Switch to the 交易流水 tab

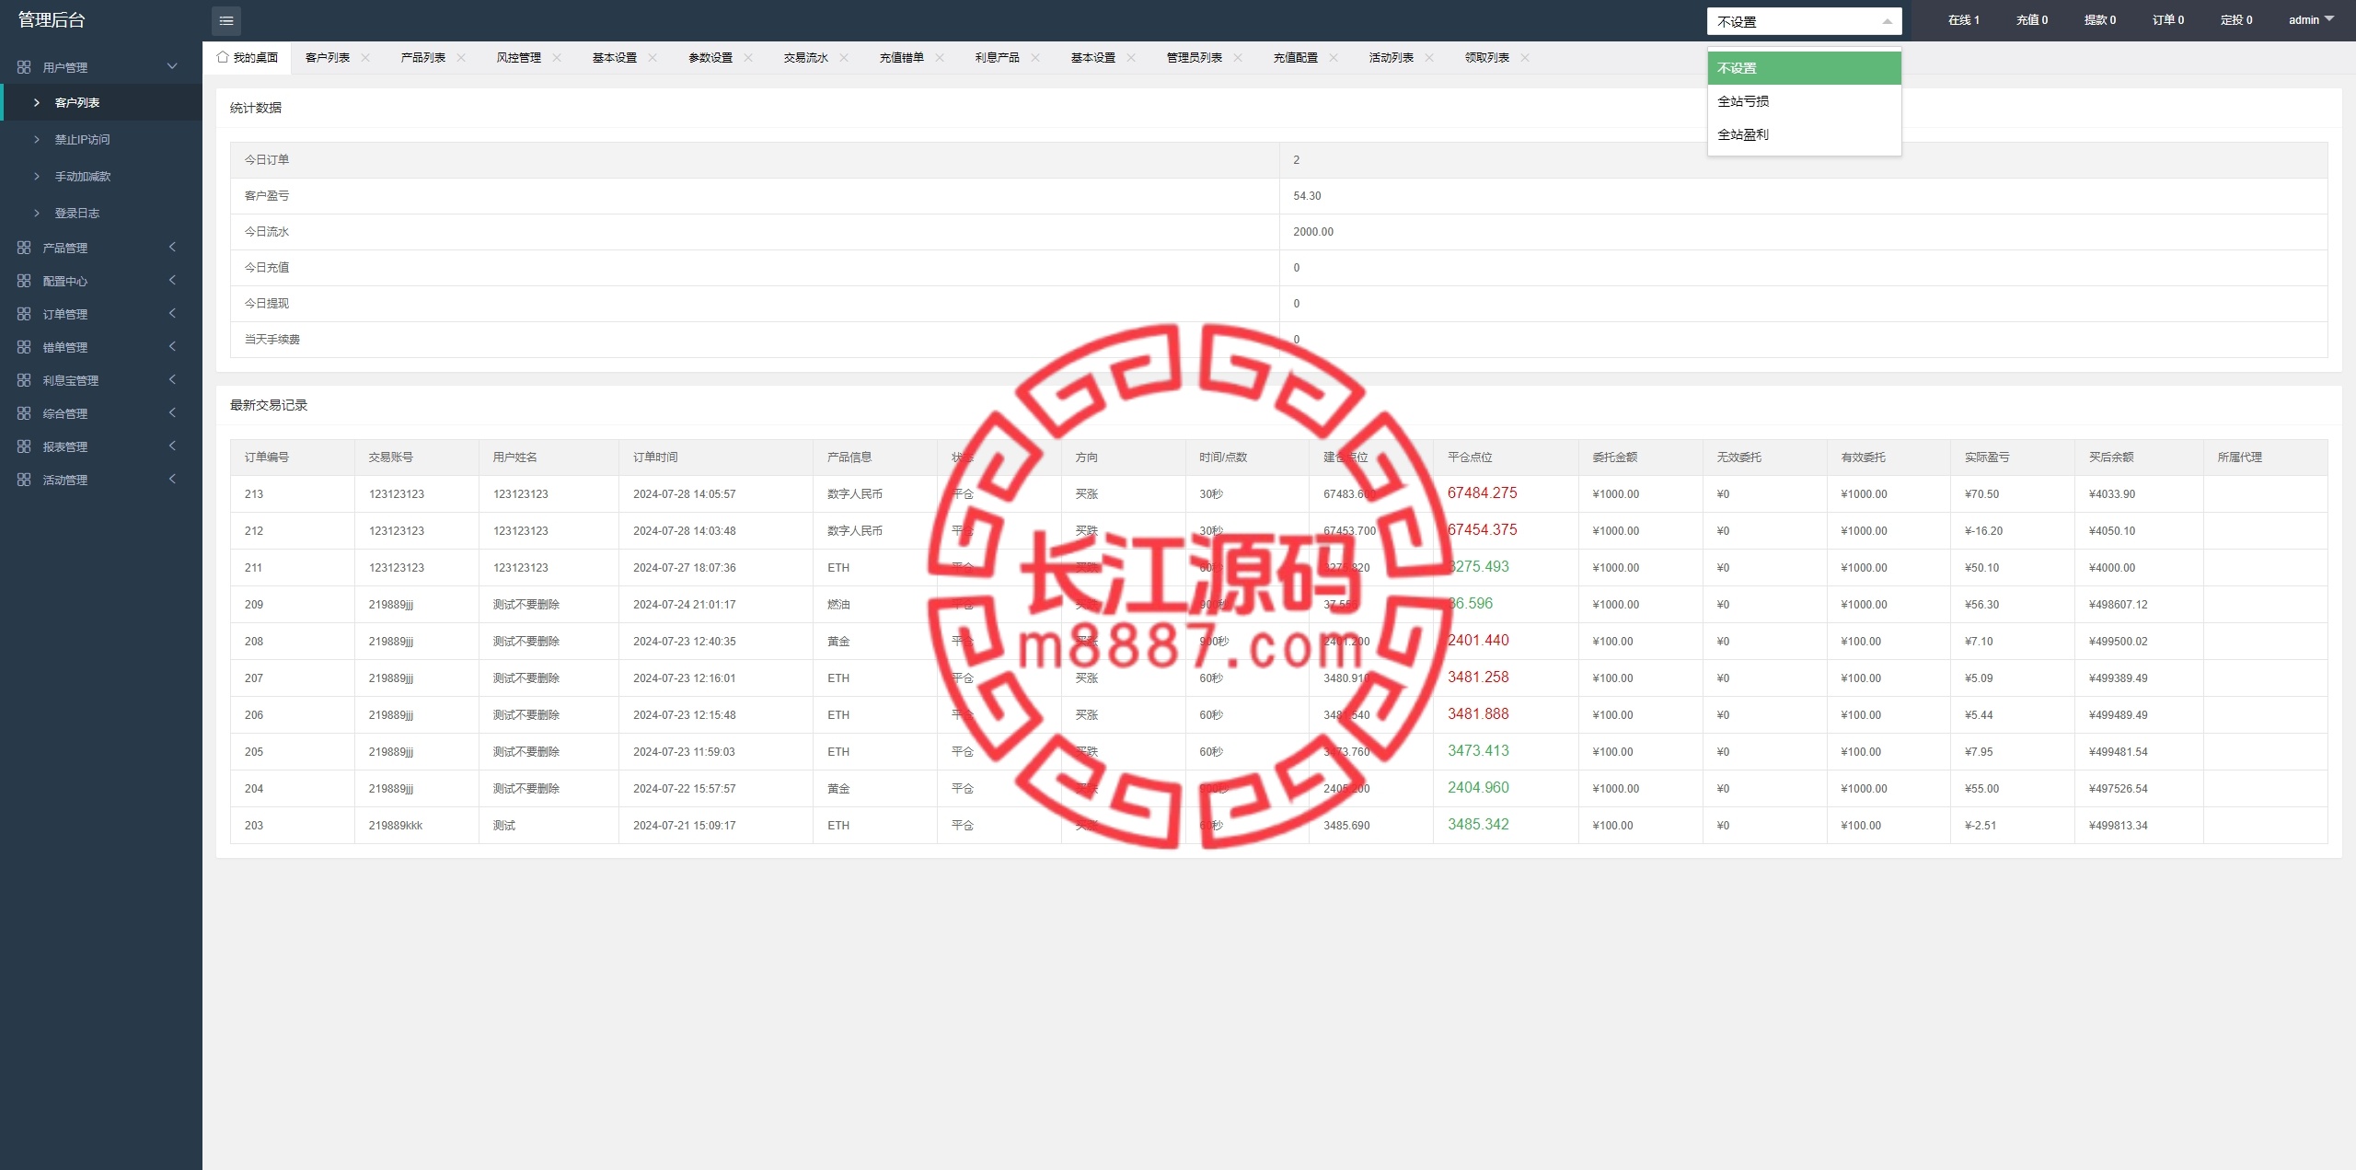click(806, 57)
